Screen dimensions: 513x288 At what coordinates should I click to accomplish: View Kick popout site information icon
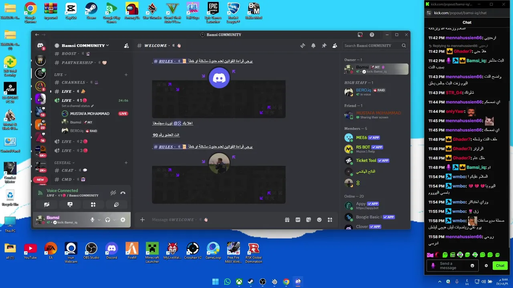coord(428,13)
